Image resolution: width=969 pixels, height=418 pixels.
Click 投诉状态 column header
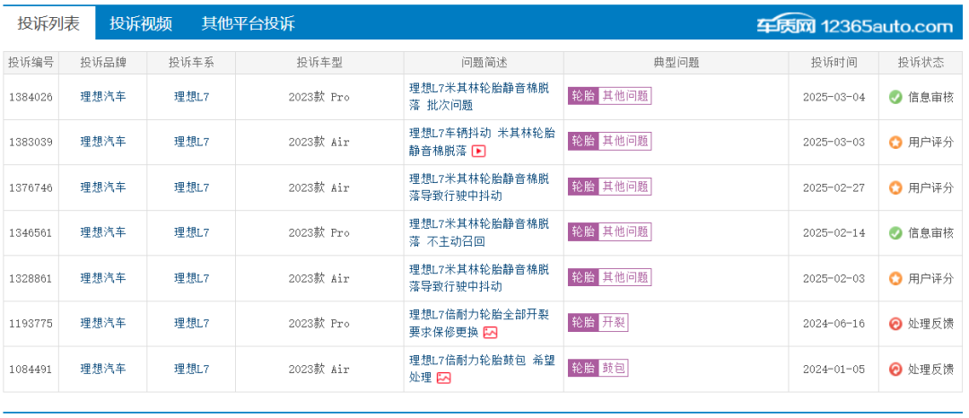pos(921,63)
